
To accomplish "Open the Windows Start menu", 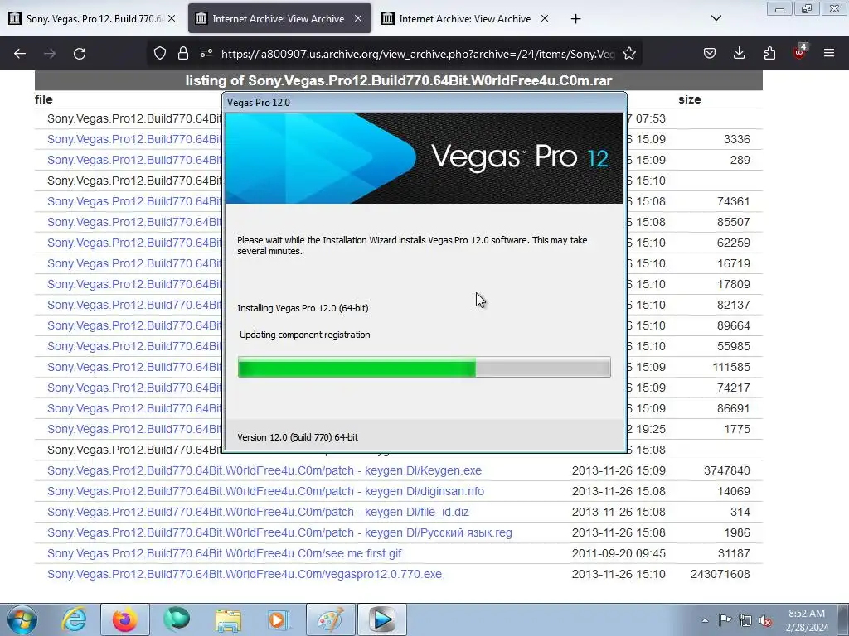I will click(22, 619).
